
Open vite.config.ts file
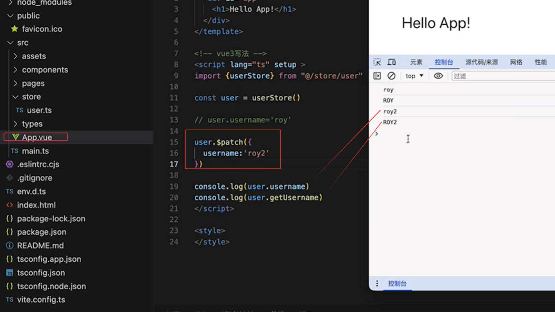(x=41, y=300)
